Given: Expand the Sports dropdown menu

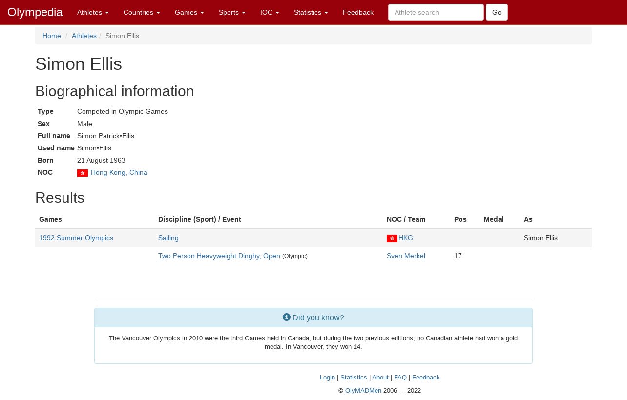Looking at the screenshot, I should 232,12.
